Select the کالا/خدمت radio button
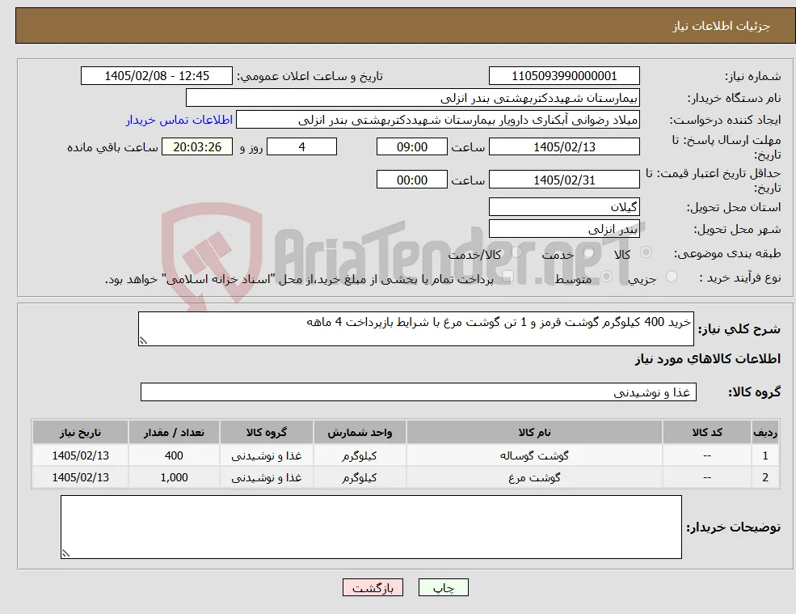The height and width of the screenshot is (614, 796). pos(516,252)
